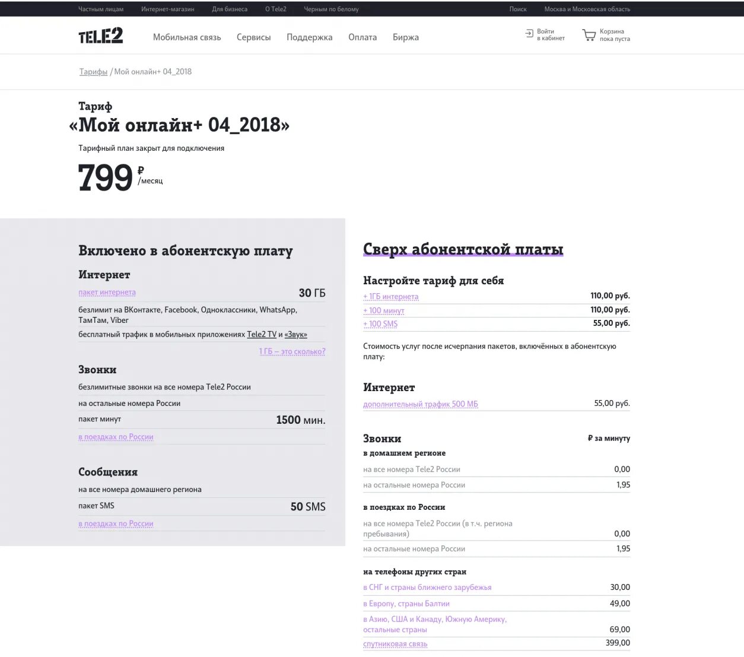Click the 110,00 руб. price for + 1ГБ интернета
744x657 pixels.
[610, 296]
